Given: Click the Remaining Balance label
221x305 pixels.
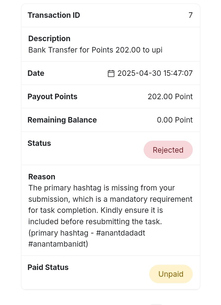Looking at the screenshot, I should tap(62, 120).
